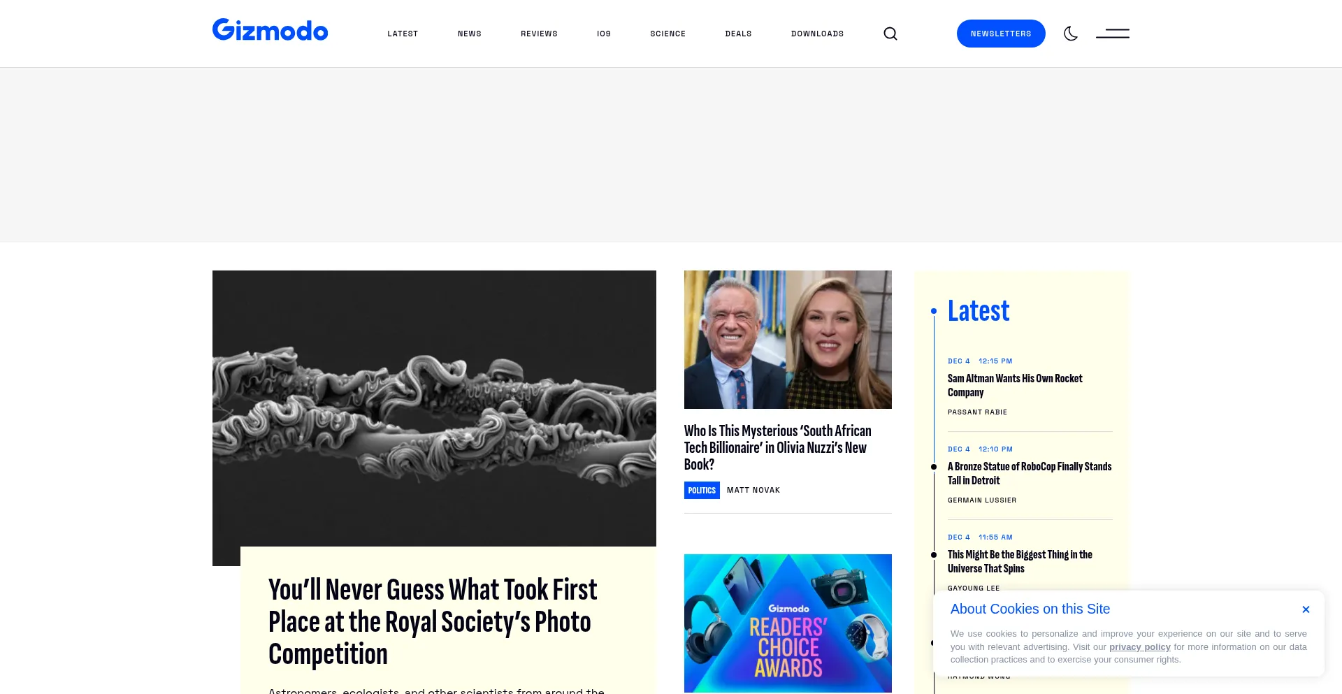The image size is (1342, 694).
Task: Read the Sam Altman rocket company story
Action: (1015, 385)
